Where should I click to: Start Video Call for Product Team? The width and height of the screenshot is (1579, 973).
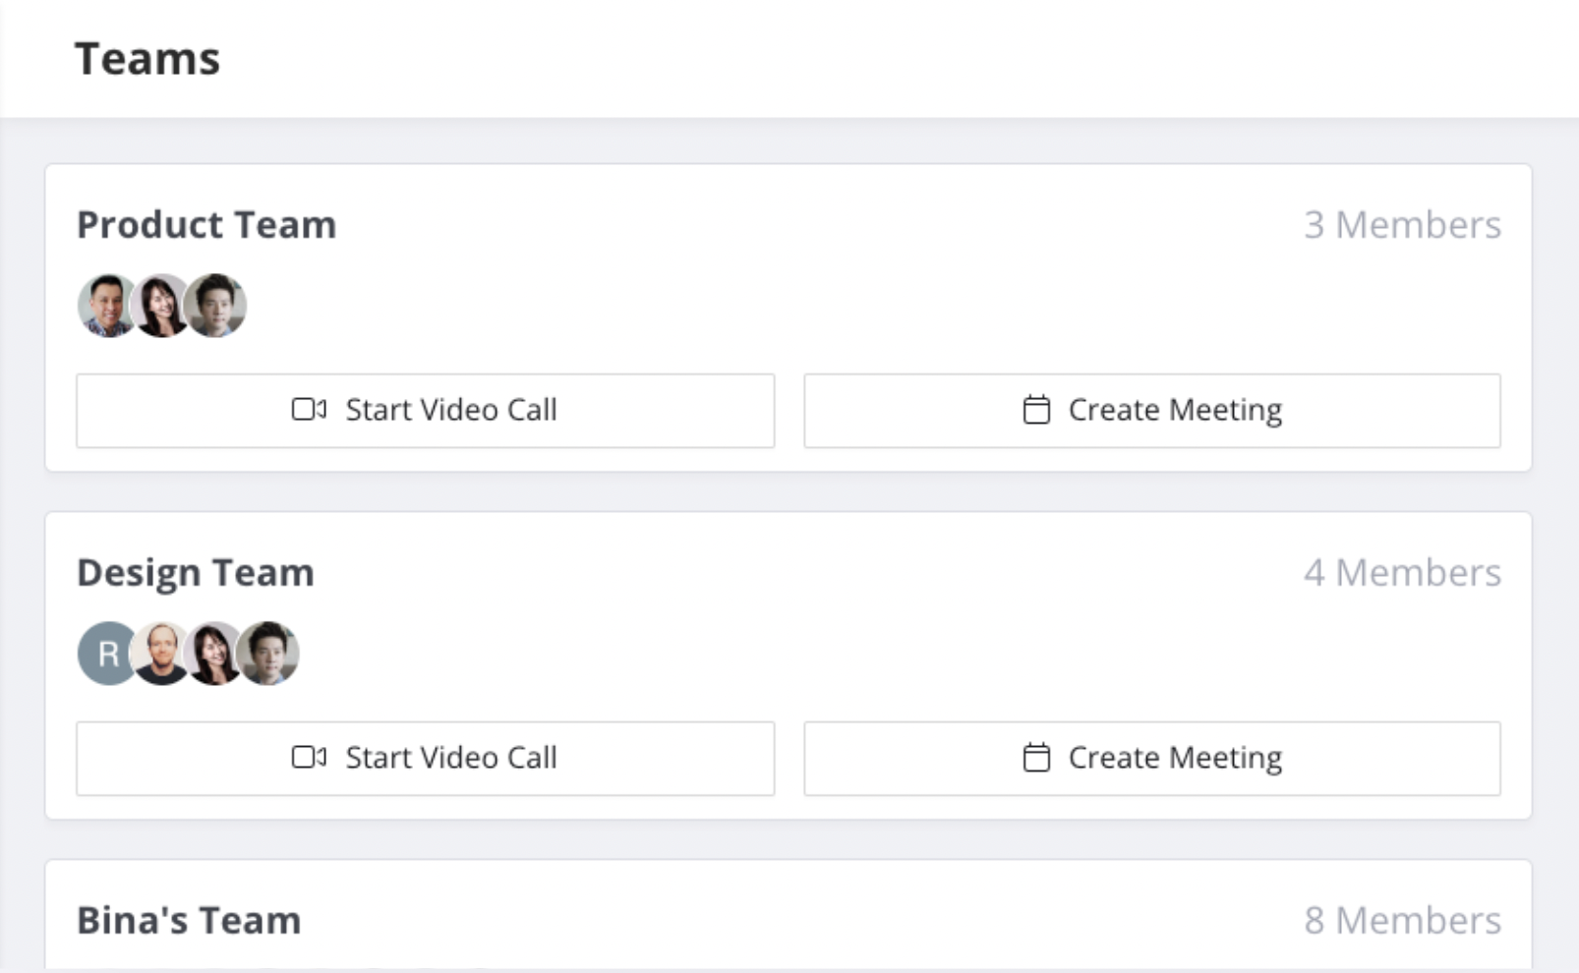425,410
